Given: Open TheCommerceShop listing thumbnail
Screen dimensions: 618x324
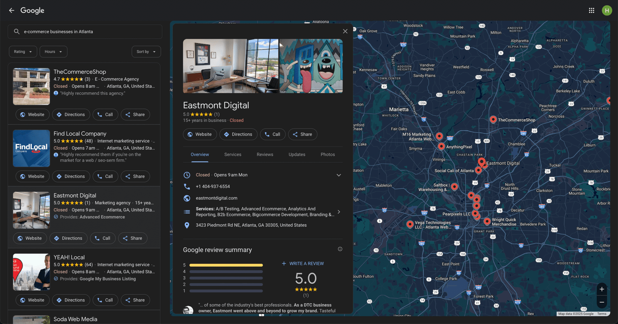Looking at the screenshot, I should (x=31, y=87).
